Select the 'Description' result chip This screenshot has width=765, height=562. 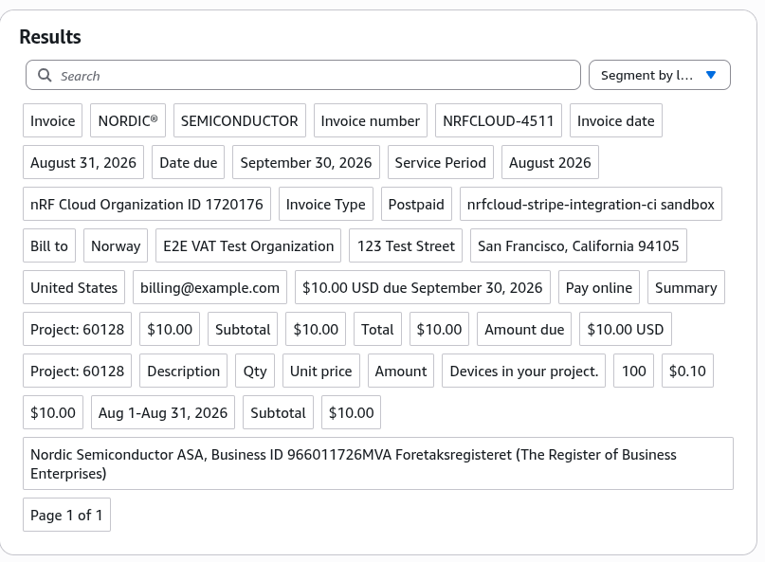(x=184, y=371)
